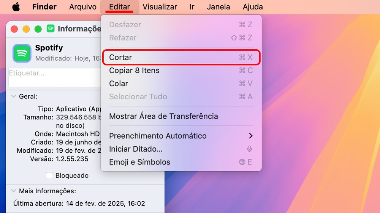Choose Copiar 8 Itens

pyautogui.click(x=134, y=70)
